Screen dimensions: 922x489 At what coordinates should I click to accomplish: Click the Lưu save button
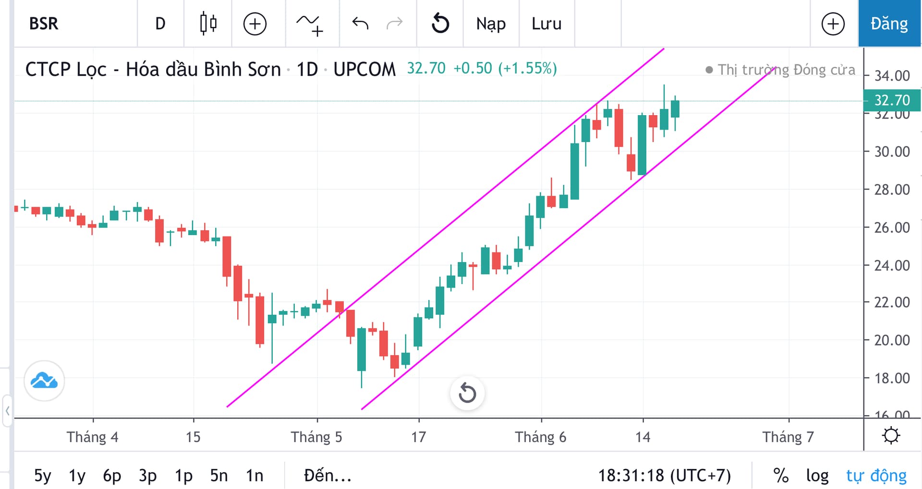tap(546, 24)
